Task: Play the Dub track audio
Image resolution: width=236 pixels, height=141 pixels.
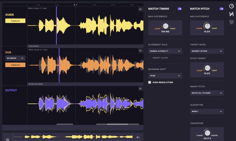Action: pos(140,51)
